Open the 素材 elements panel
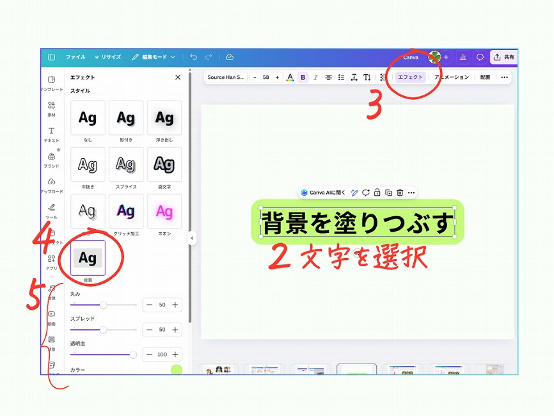 51,108
